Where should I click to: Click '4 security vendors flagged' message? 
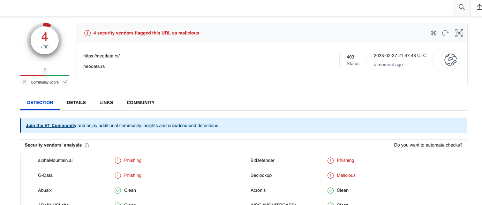146,33
